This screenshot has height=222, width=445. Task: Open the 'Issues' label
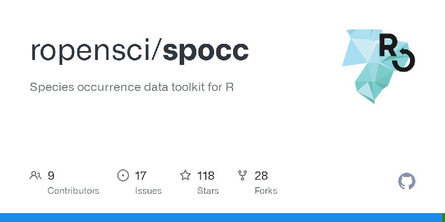(x=148, y=191)
